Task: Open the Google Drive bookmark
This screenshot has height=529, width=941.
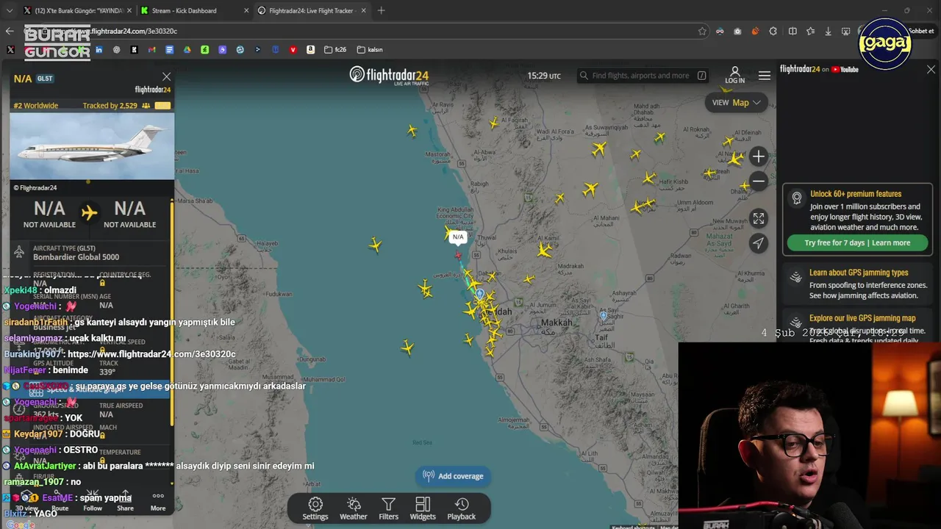Action: pyautogui.click(x=187, y=50)
